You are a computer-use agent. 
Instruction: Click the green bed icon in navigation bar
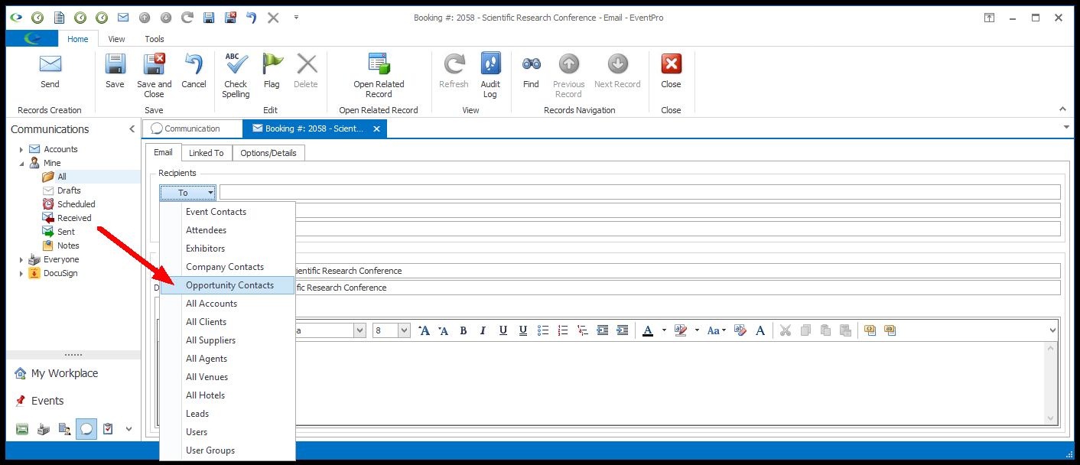[22, 429]
